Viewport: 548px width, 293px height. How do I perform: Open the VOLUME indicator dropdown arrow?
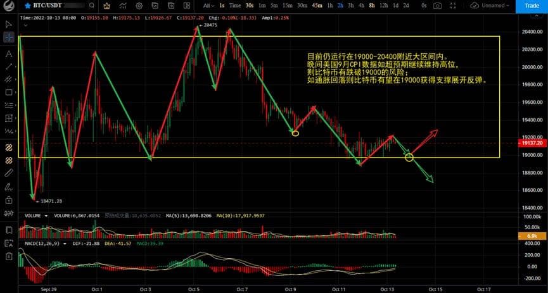(x=46, y=216)
